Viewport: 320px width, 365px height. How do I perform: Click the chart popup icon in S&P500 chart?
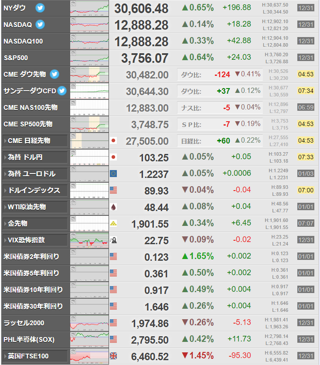[73, 53]
